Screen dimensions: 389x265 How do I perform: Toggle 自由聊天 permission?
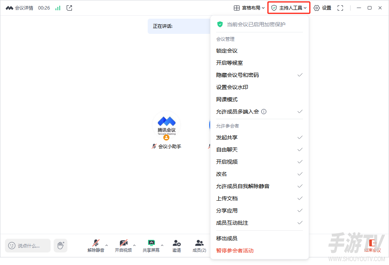coord(259,150)
